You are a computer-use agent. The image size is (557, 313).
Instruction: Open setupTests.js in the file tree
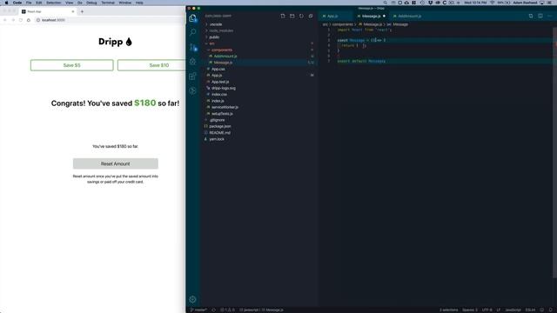[223, 114]
